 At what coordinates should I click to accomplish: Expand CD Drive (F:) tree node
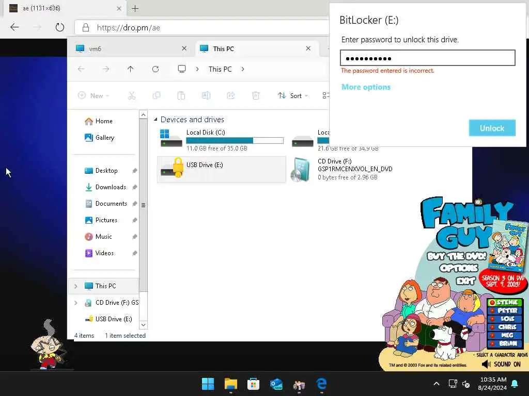coord(76,302)
